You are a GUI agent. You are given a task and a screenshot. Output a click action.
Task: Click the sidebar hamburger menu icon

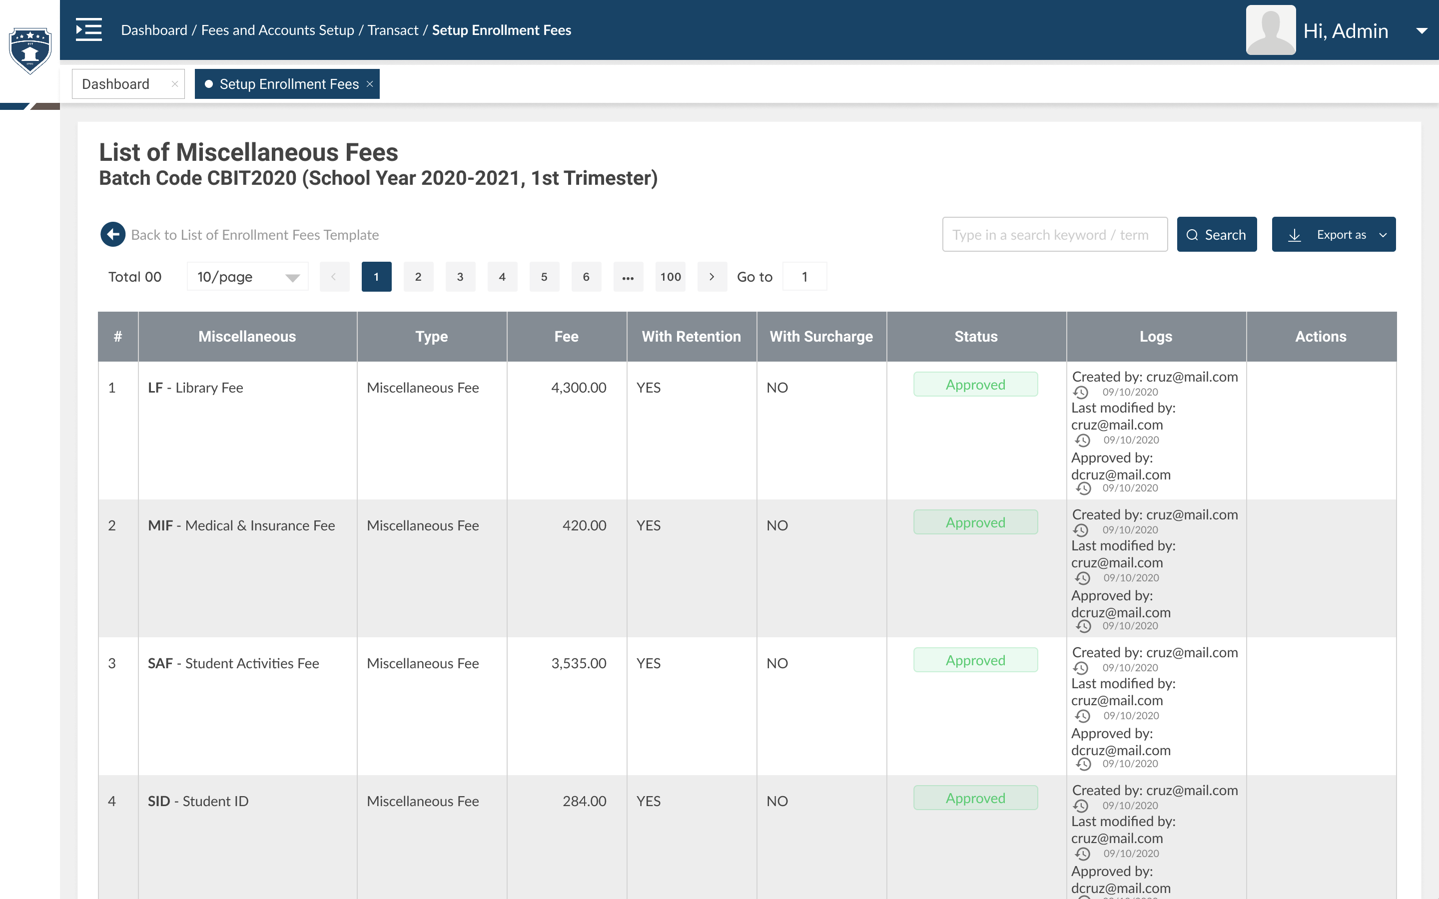pos(88,30)
